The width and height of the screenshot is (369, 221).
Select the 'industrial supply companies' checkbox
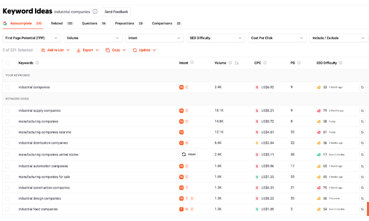(7, 110)
